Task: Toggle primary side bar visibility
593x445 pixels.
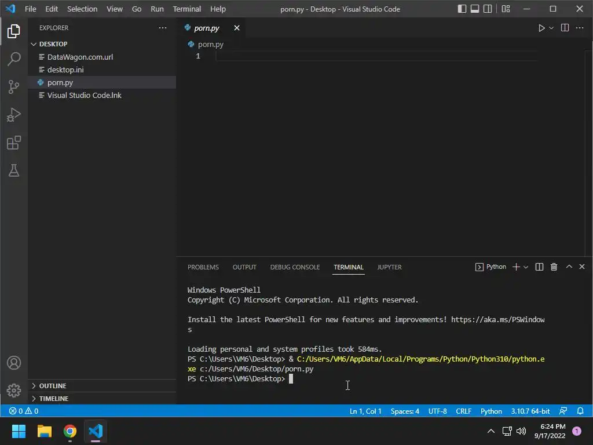Action: coord(462,9)
